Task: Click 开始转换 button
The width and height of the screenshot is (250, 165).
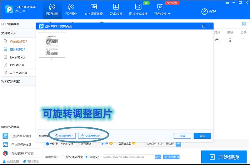Action: pyautogui.click(x=224, y=157)
